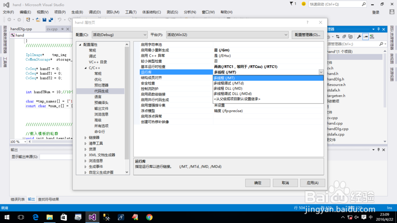Click the single-disk Save icon
Image resolution: width=397 pixels, height=223 pixels.
tap(44, 19)
